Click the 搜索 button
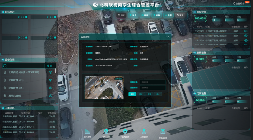This screenshot has height=140, width=253. tap(50, 66)
